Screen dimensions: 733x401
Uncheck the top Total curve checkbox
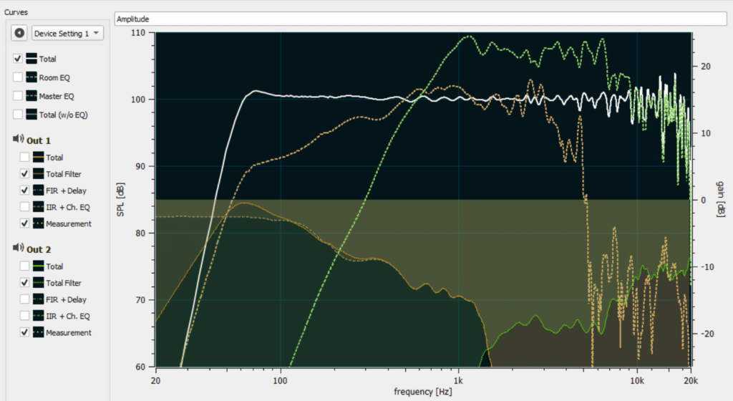[18, 59]
